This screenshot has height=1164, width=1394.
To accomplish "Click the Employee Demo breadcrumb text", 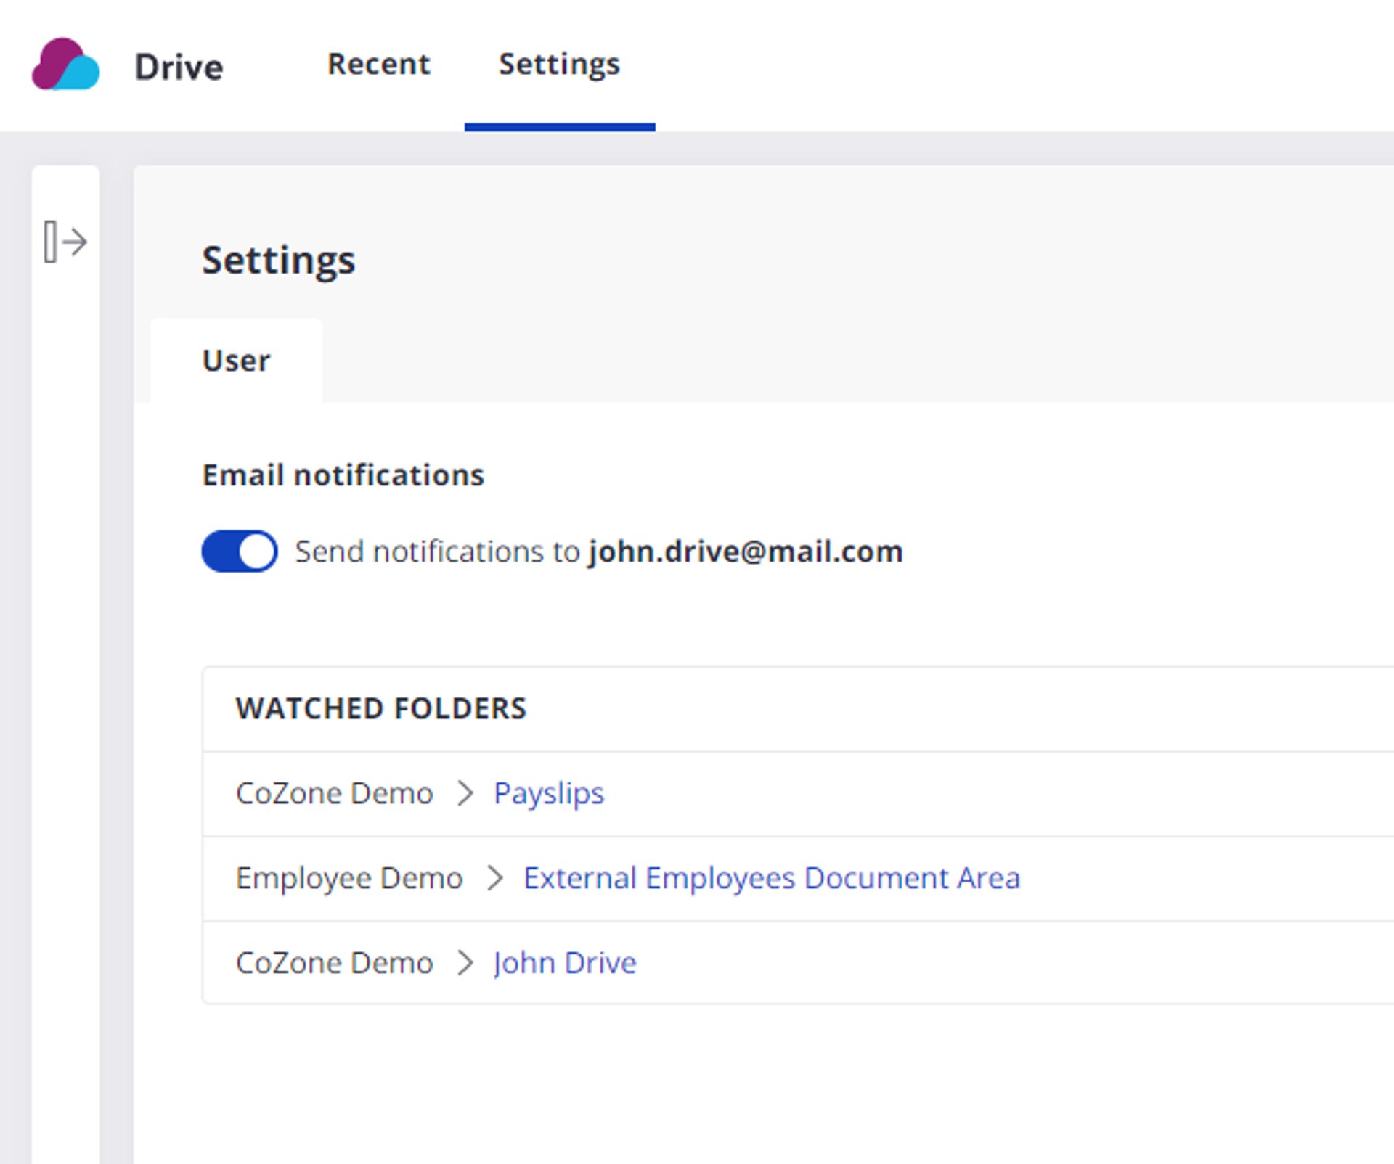I will tap(349, 878).
